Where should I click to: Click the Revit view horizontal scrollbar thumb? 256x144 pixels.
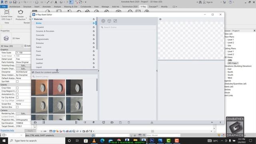[153, 131]
